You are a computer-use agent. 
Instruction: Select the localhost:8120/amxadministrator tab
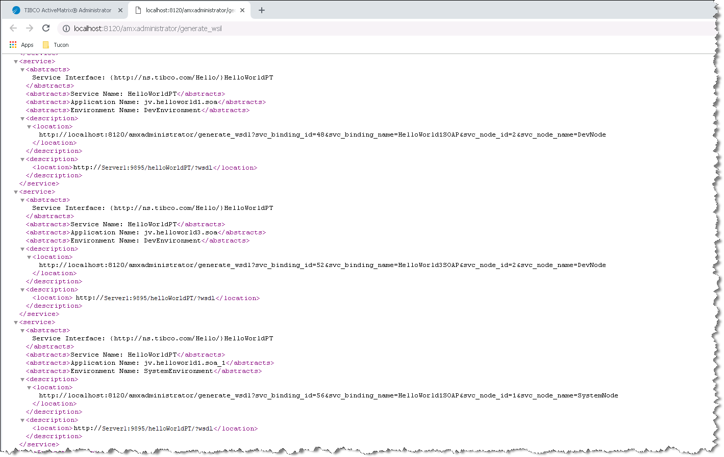tap(190, 10)
